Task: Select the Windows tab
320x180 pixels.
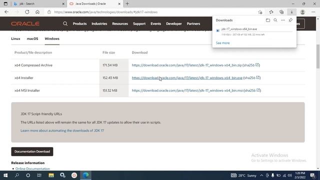Action: (52, 38)
